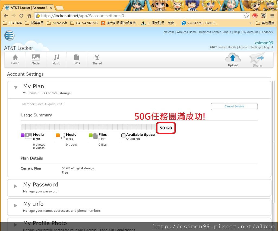Open the About link
The image size is (278, 231).
(227, 32)
